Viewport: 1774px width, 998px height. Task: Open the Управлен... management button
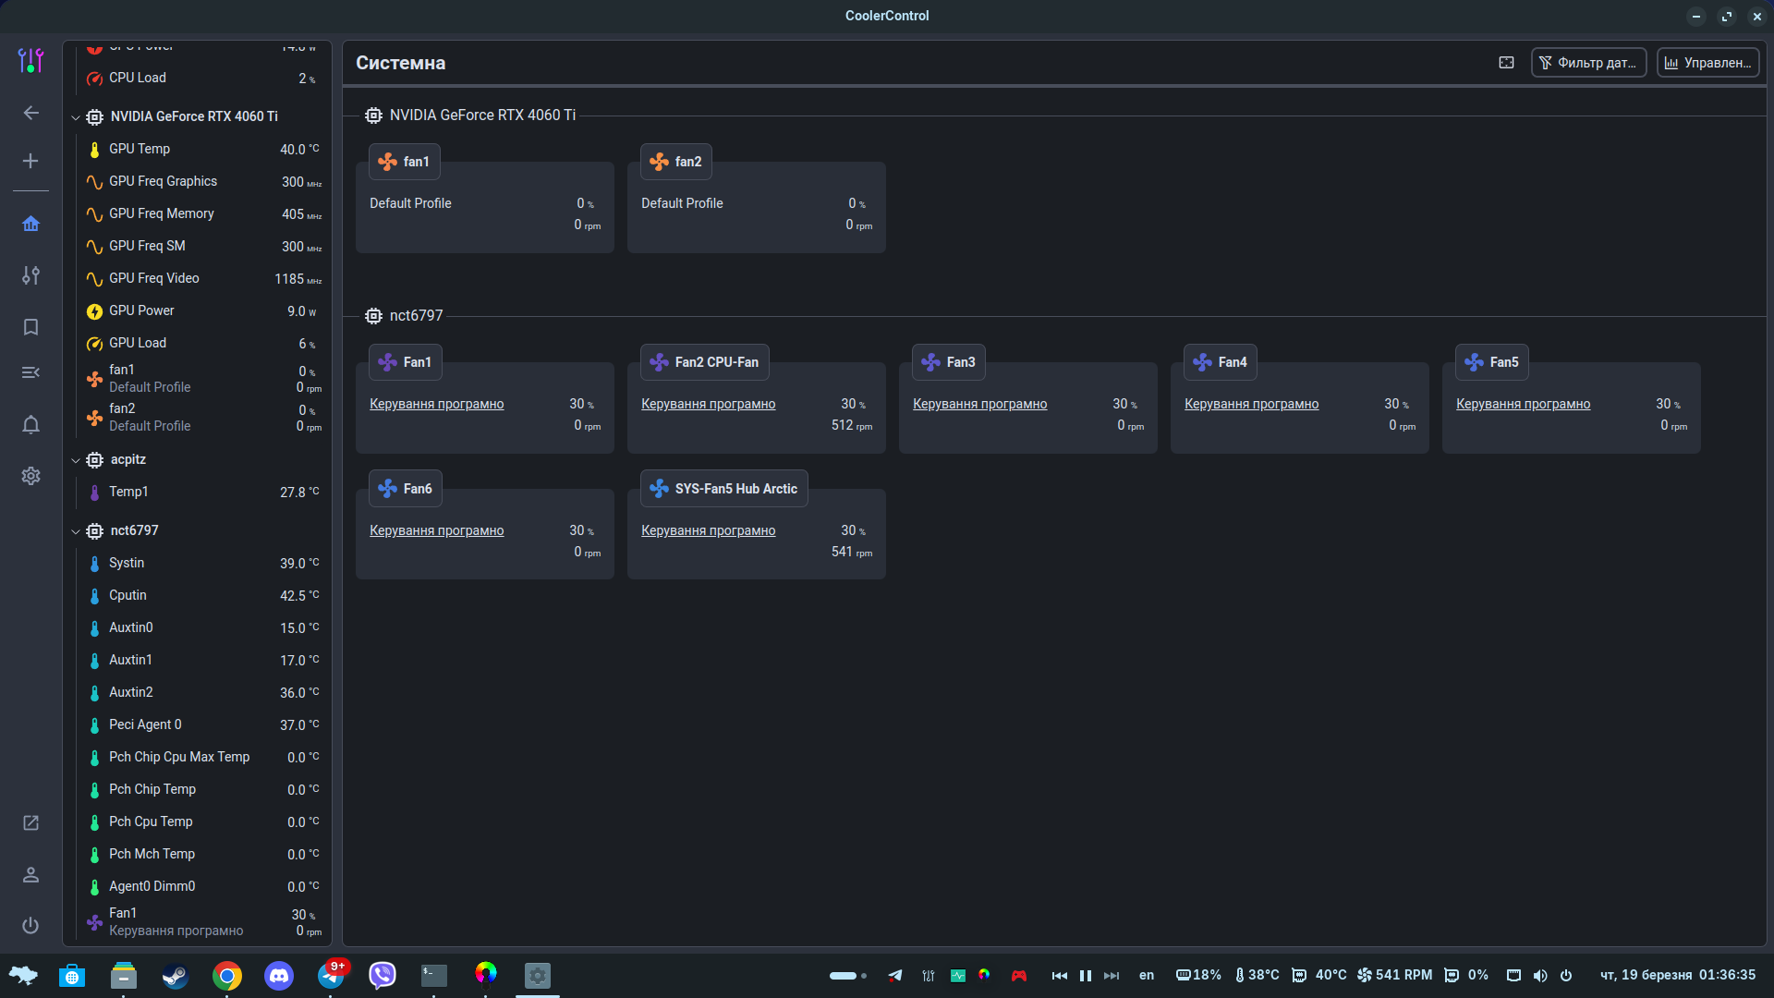click(1707, 63)
